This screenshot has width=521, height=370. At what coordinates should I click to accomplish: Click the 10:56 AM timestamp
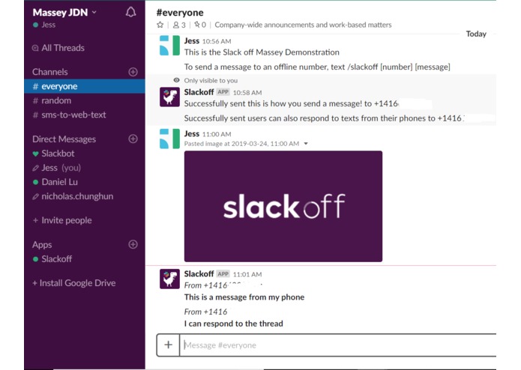pyautogui.click(x=217, y=41)
